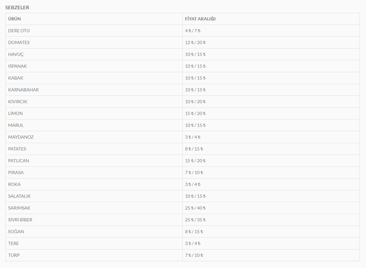Screen dimensions: 366x268
Task: Click the PIRASA price range
Action: [x=194, y=172]
